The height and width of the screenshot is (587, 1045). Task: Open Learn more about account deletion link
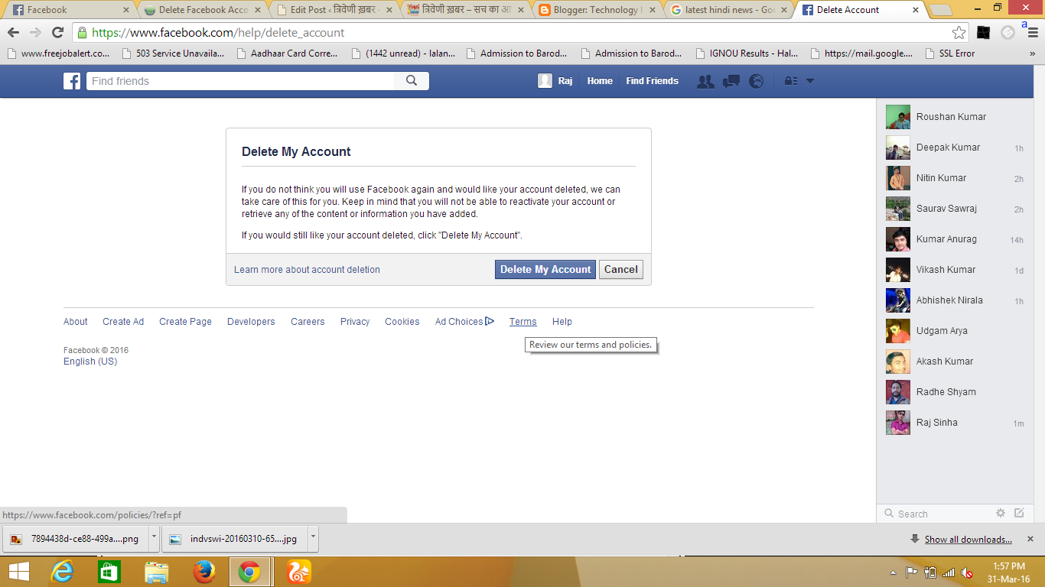[x=307, y=270]
